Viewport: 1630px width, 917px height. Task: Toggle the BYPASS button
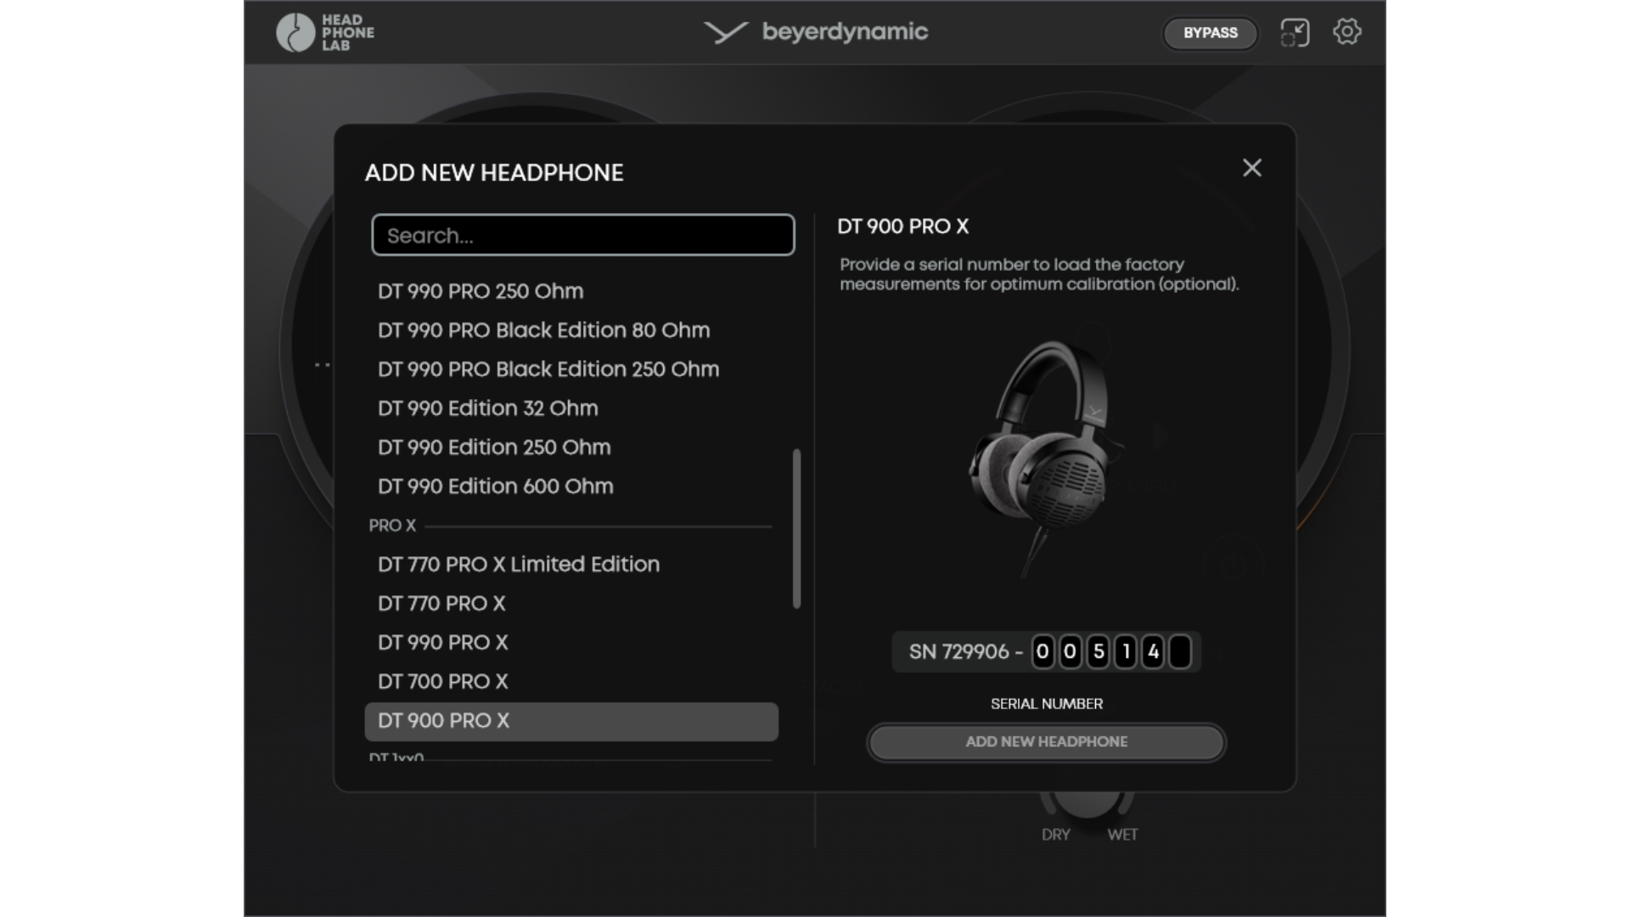pyautogui.click(x=1210, y=33)
